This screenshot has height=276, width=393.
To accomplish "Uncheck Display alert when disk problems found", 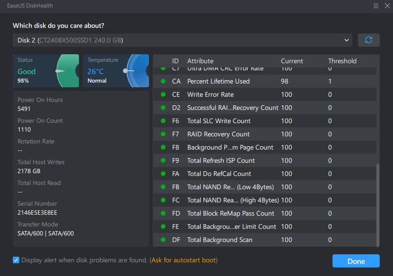I will 16,260.
